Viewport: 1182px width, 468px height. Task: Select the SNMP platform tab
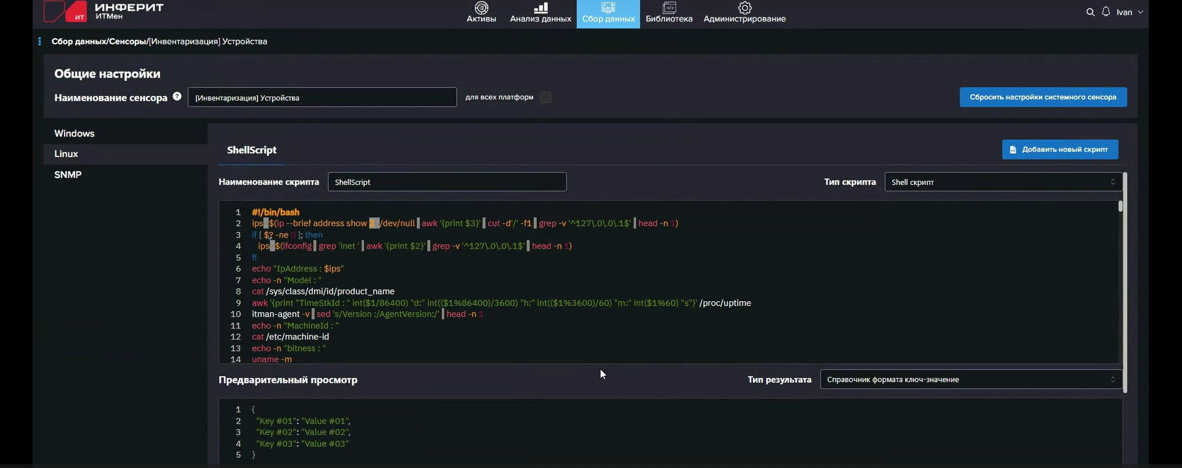[x=68, y=175]
